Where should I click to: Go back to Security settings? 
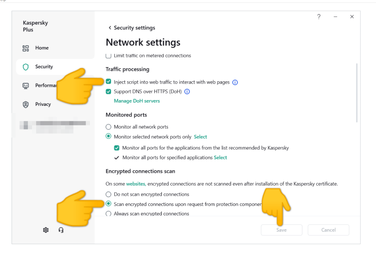coord(131,28)
